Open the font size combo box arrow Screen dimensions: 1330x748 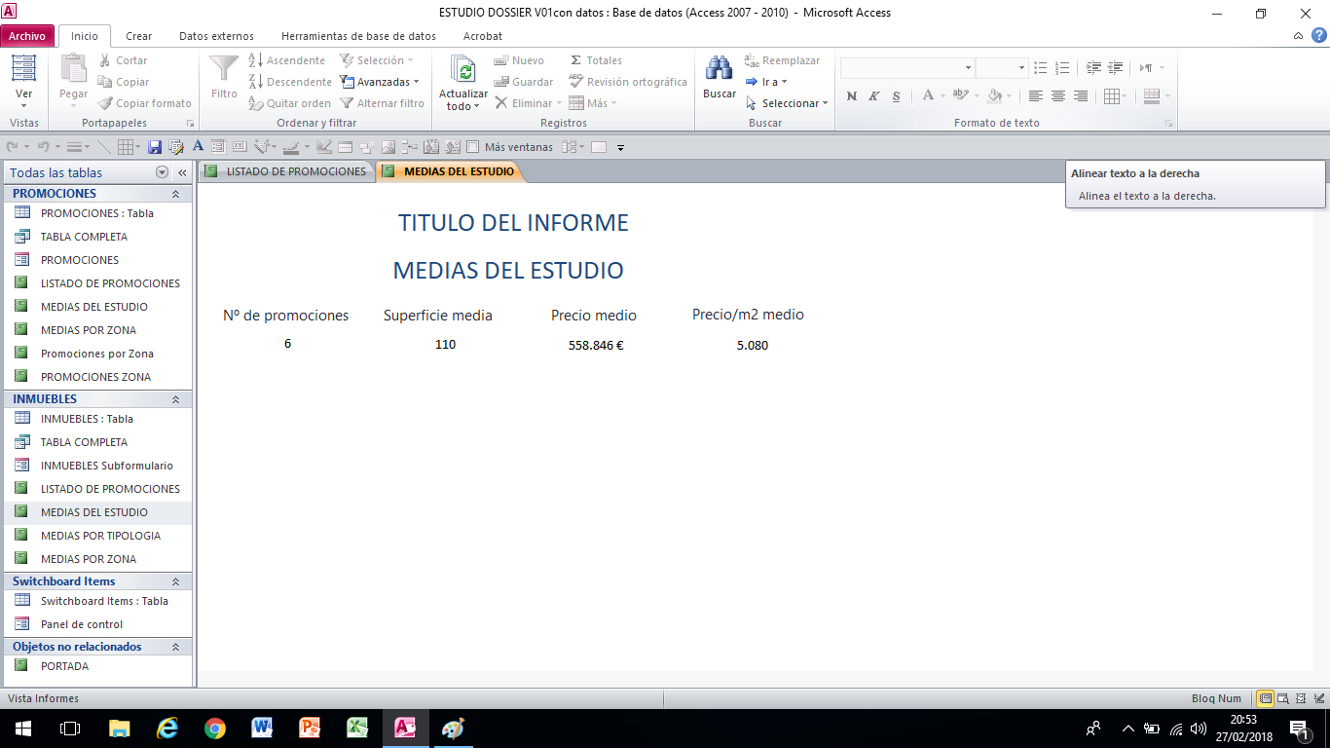(x=1021, y=68)
